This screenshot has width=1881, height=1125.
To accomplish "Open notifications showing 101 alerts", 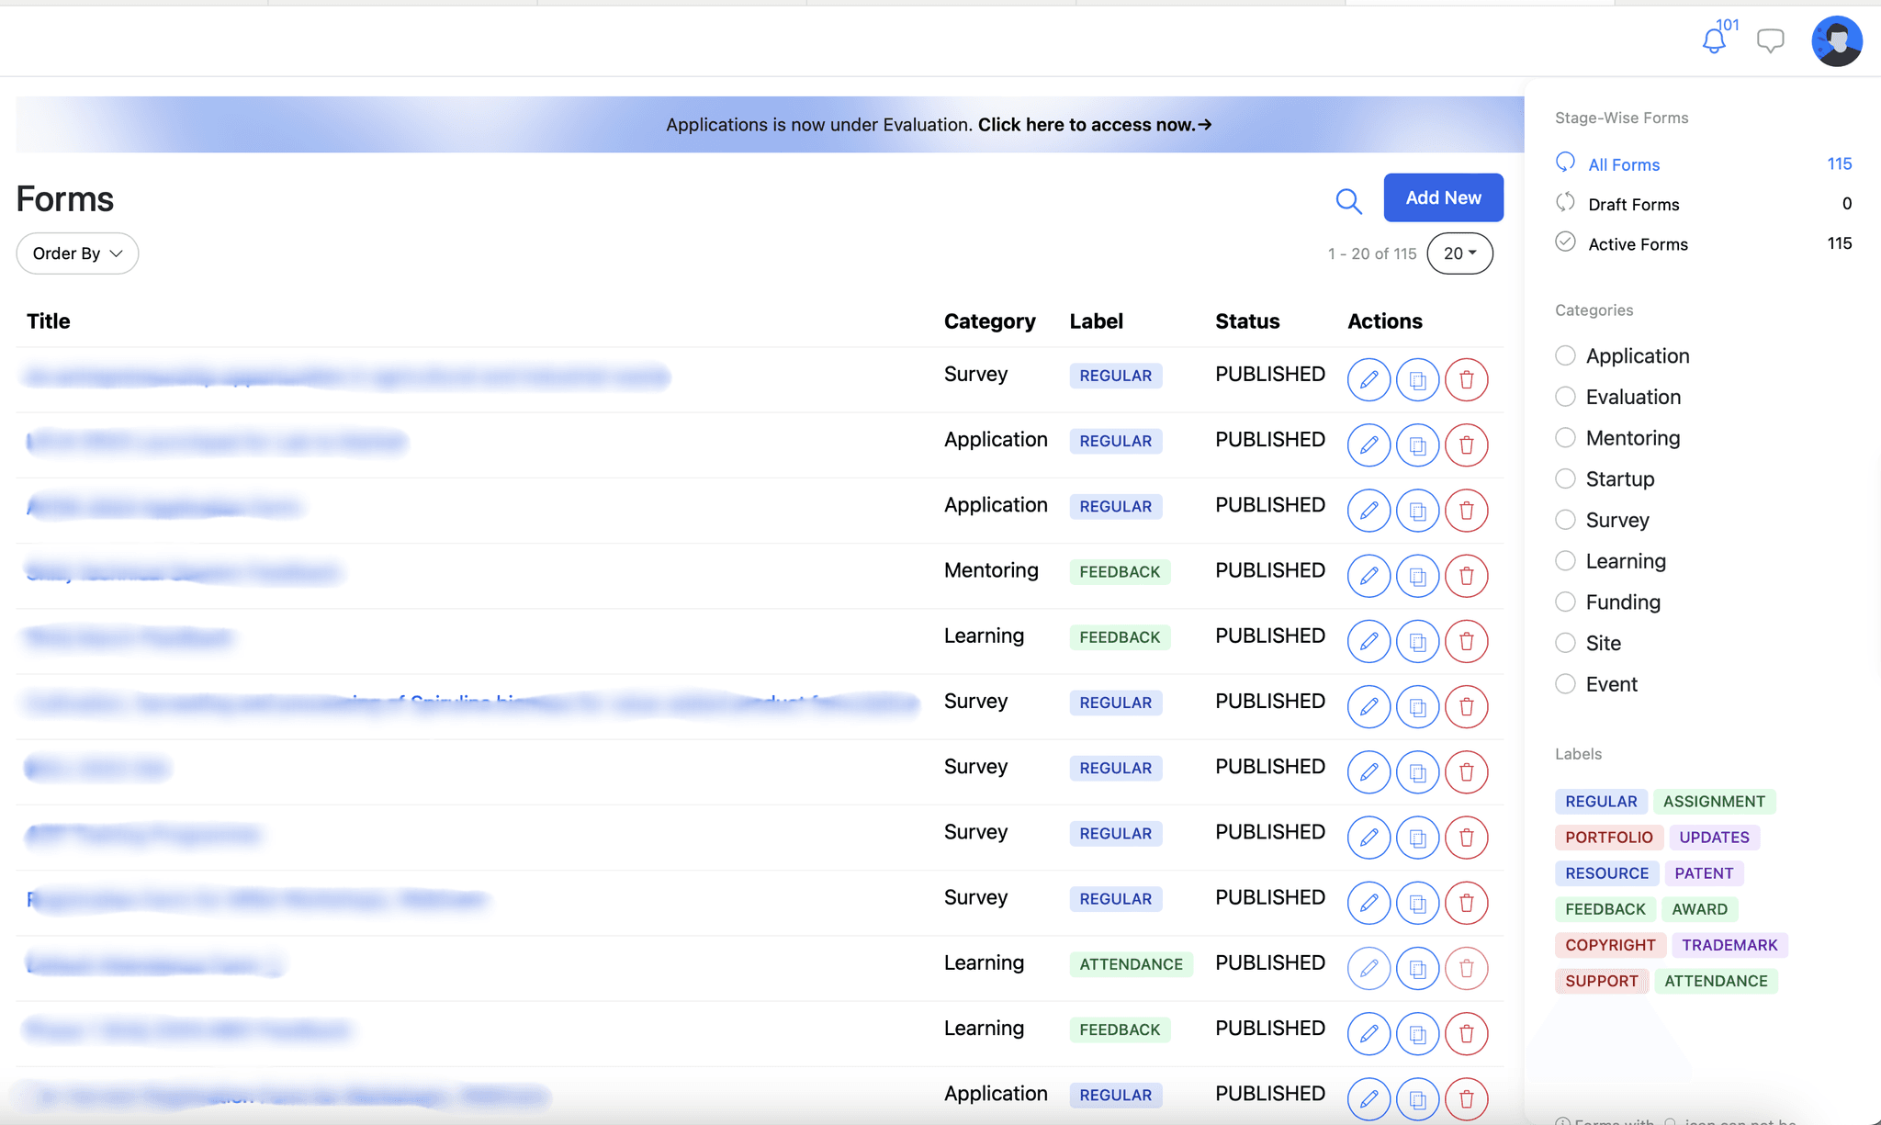I will coord(1714,40).
